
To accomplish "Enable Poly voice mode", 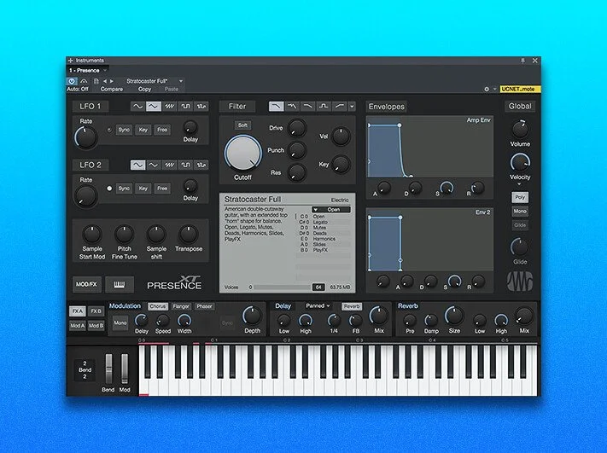I will 520,197.
